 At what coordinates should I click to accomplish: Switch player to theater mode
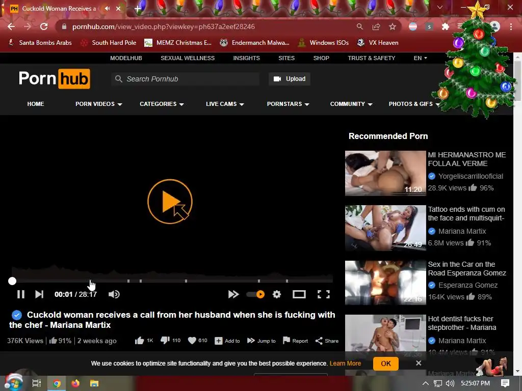point(299,294)
